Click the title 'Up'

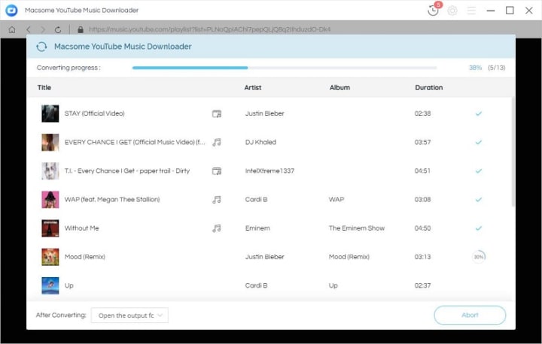pos(69,285)
